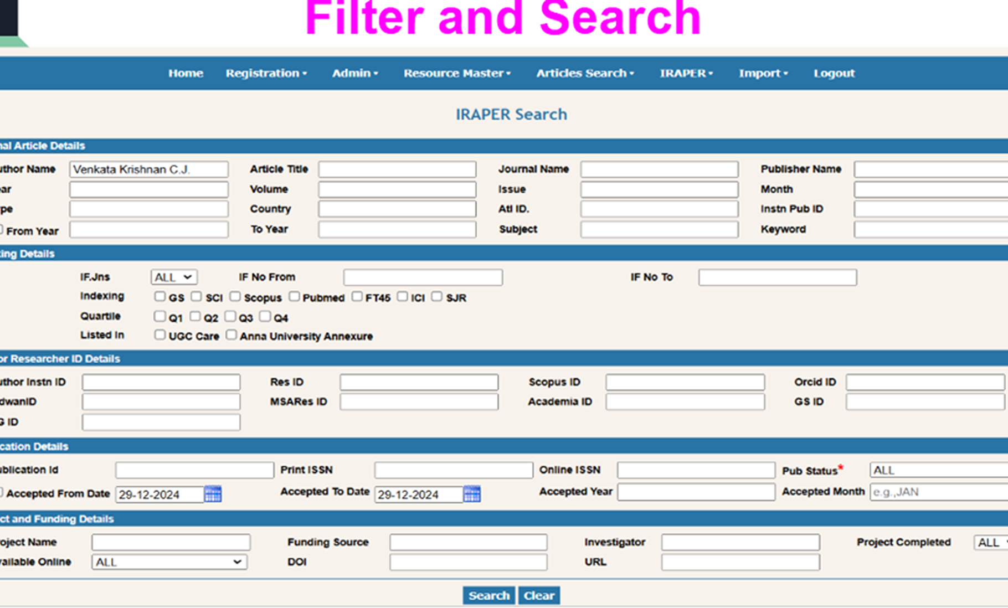Check Anna University Annexure box
The image size is (1008, 608).
click(x=232, y=335)
